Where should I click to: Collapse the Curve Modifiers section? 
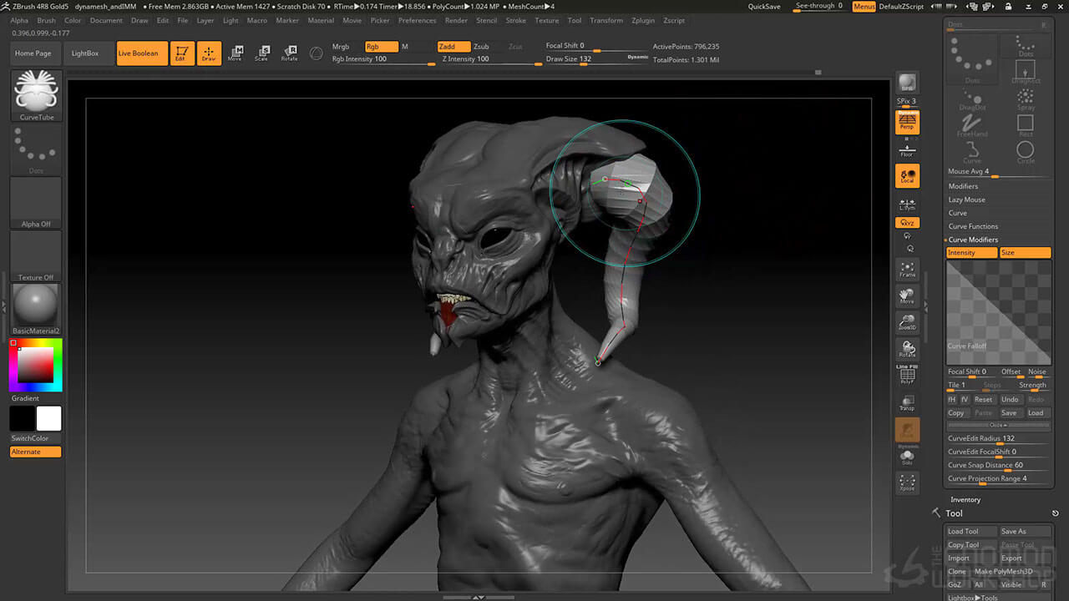coord(972,240)
